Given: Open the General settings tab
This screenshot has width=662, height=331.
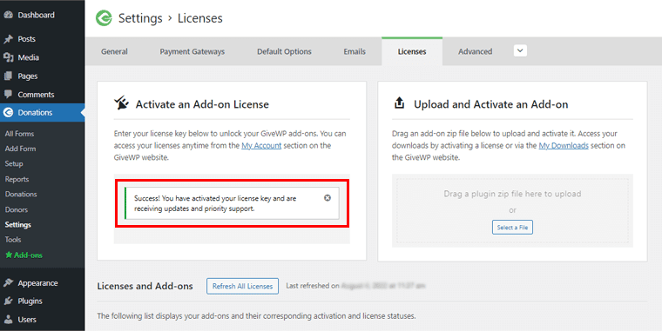Looking at the screenshot, I should point(114,51).
